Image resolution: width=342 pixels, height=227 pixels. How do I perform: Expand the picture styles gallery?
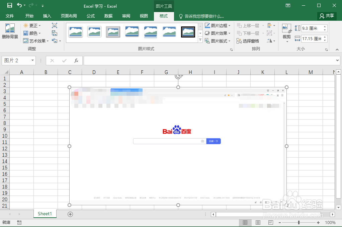pos(200,40)
